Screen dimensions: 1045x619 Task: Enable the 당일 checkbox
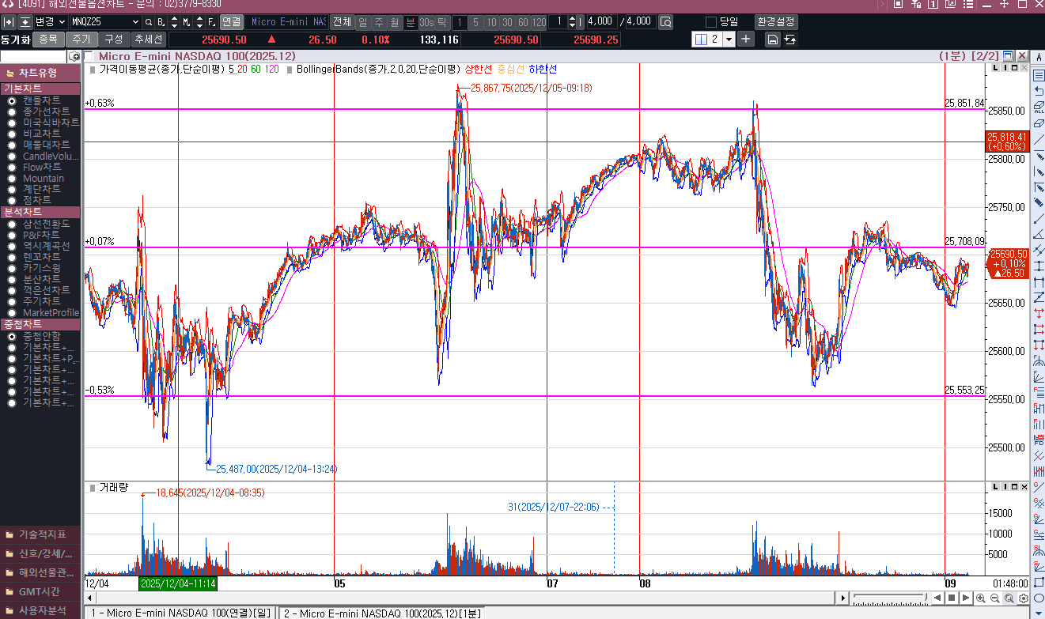coord(710,22)
